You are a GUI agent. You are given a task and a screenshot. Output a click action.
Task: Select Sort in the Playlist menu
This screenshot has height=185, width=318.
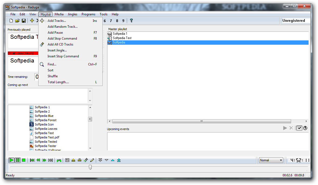[x=70, y=70]
